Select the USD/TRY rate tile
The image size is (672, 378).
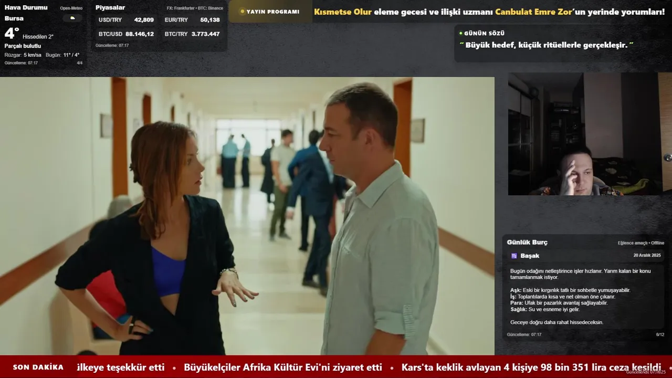pyautogui.click(x=126, y=20)
